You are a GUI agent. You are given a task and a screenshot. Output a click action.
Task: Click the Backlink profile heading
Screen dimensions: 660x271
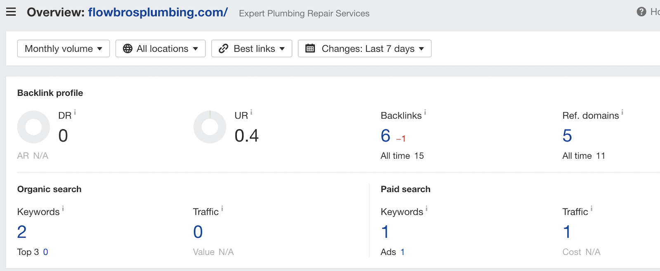coord(50,93)
